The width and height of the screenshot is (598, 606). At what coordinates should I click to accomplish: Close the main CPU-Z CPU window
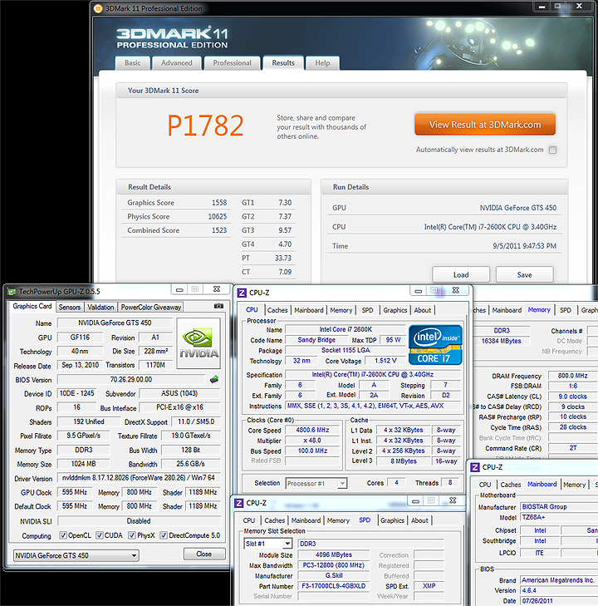(455, 290)
